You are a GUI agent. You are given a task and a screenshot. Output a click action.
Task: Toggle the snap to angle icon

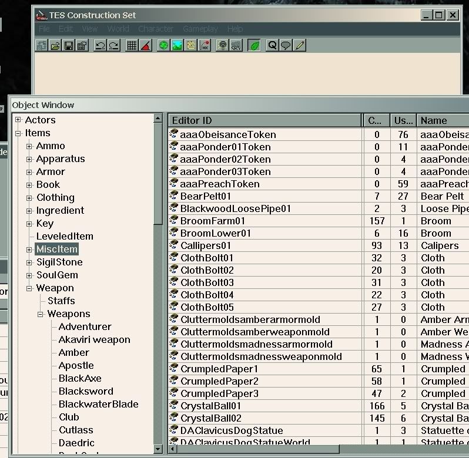coord(145,46)
